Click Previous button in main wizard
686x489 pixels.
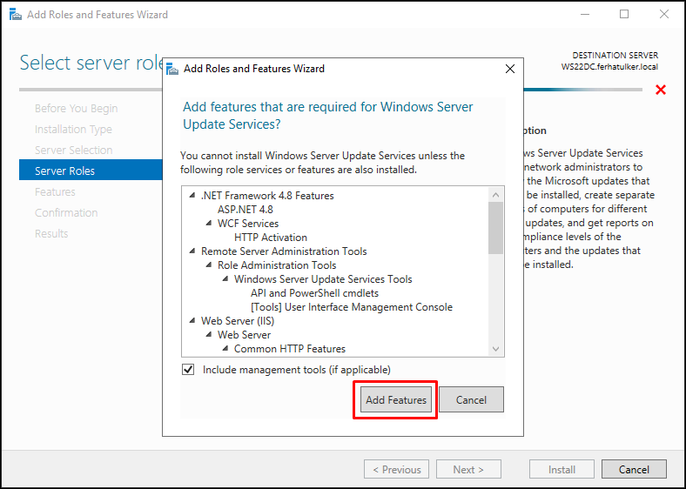(x=396, y=469)
